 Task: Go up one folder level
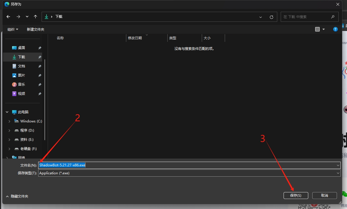35,17
